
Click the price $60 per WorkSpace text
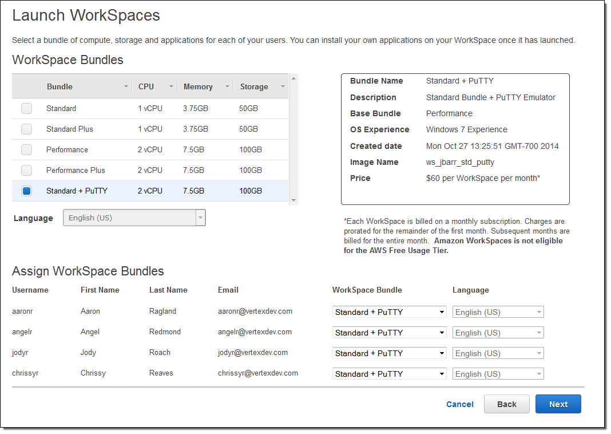click(x=483, y=178)
